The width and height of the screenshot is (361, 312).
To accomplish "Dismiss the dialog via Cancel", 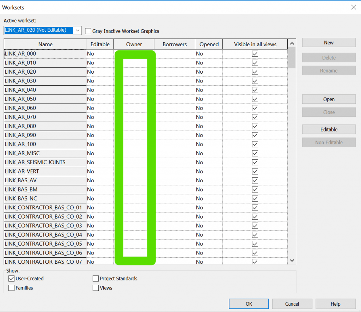I will click(x=292, y=304).
